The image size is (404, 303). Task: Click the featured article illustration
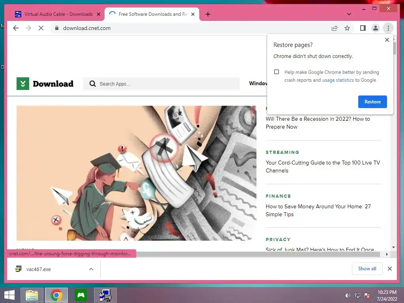coord(136,173)
